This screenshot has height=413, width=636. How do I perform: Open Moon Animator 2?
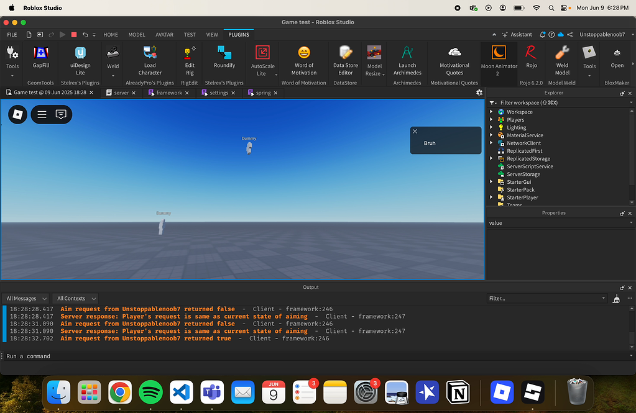click(499, 61)
